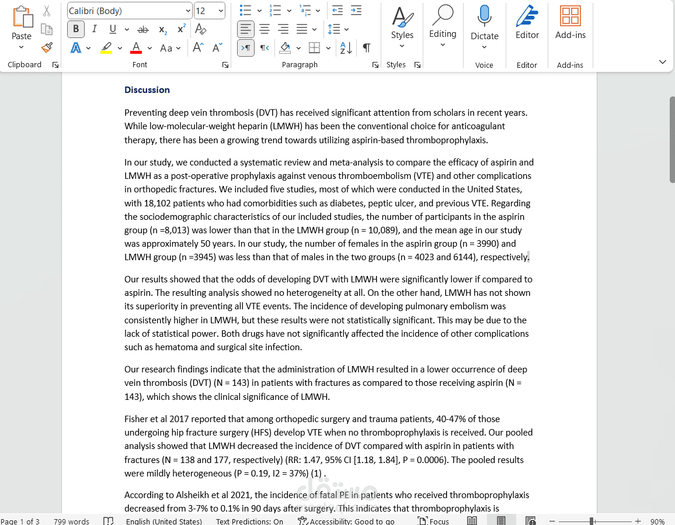Open Add-ins
This screenshot has width=675, height=525.
point(570,22)
